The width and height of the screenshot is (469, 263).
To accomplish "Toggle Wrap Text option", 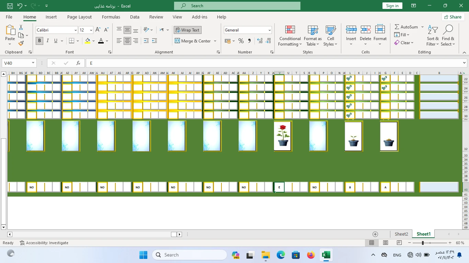I will coord(187,30).
